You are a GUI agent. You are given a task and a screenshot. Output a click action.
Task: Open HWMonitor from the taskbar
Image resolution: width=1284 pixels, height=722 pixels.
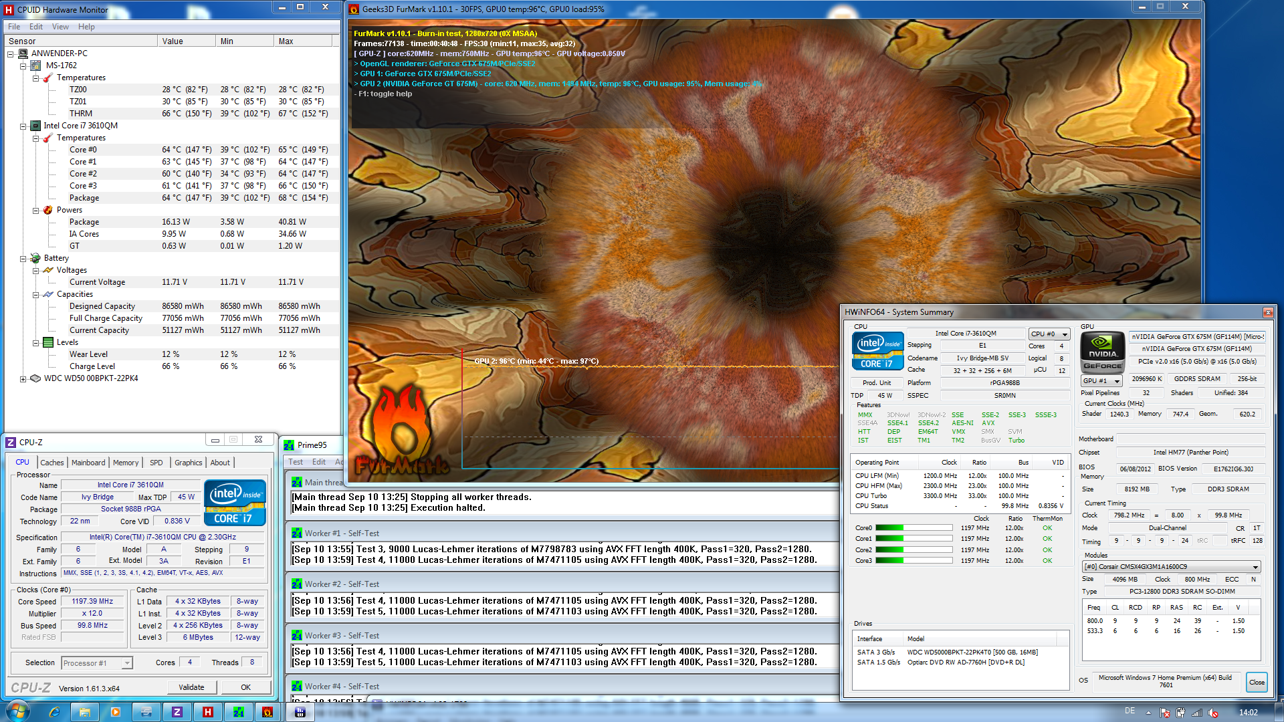coord(208,712)
